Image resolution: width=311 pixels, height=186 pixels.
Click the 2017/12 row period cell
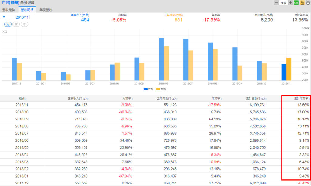[22, 184]
